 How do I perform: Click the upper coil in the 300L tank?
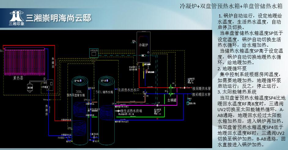pyautogui.click(x=79, y=110)
